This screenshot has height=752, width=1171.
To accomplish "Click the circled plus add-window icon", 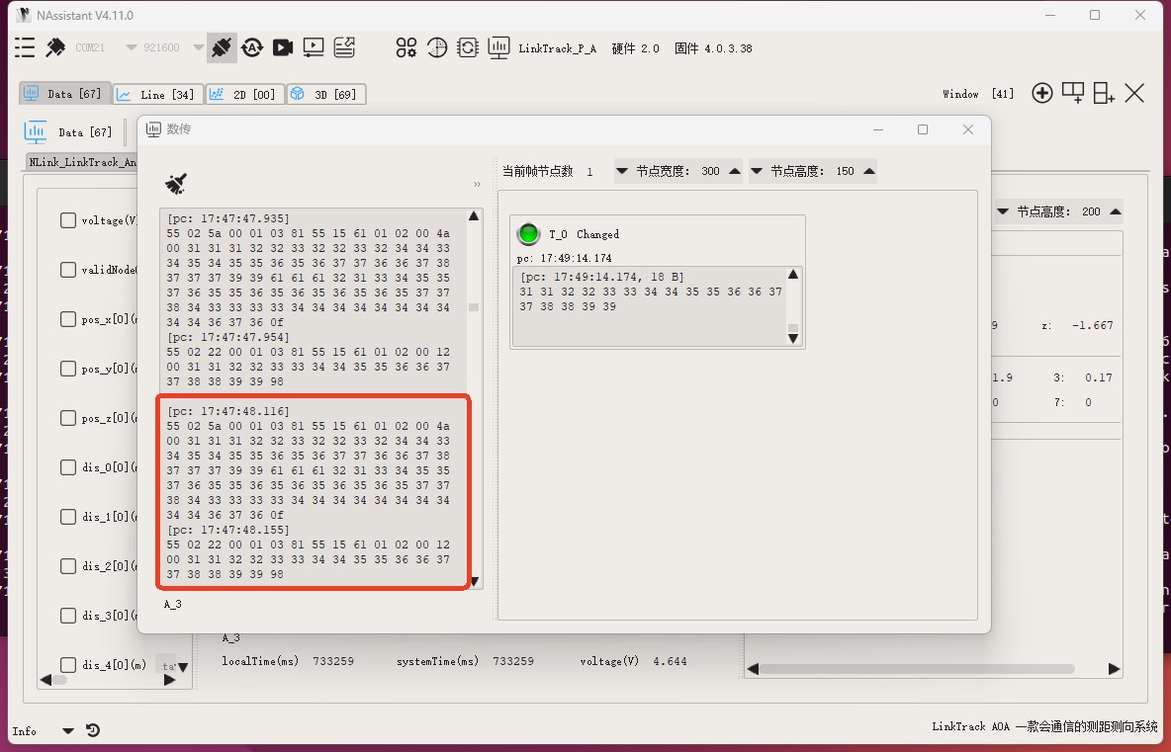I will tap(1041, 93).
